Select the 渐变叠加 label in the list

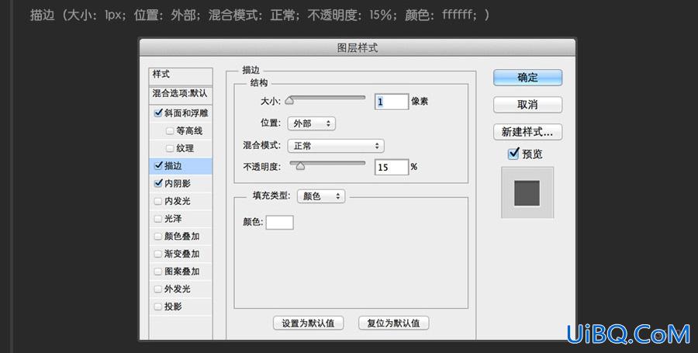(x=181, y=254)
